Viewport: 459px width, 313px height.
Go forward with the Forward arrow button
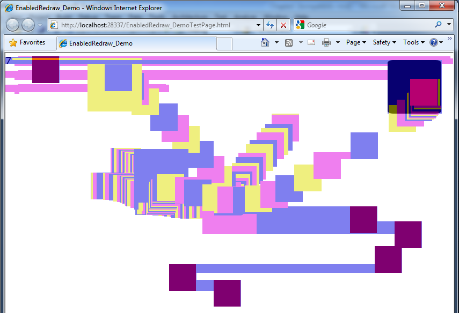point(28,25)
